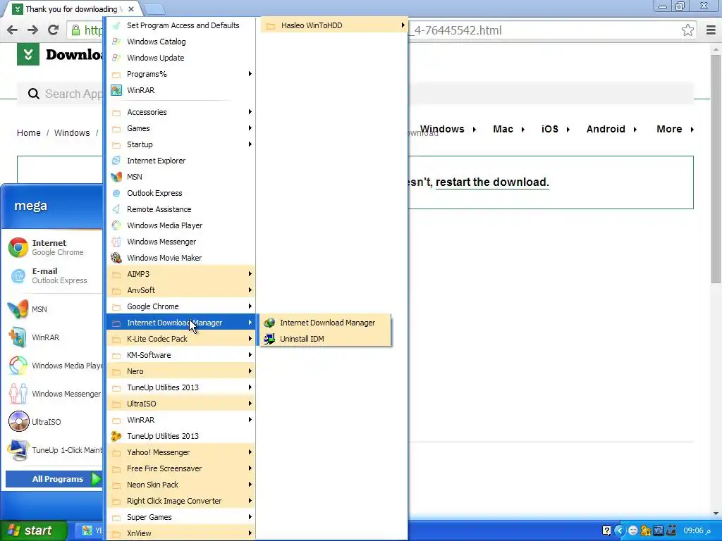Expand the Games folder
This screenshot has height=541, width=722.
pos(181,128)
